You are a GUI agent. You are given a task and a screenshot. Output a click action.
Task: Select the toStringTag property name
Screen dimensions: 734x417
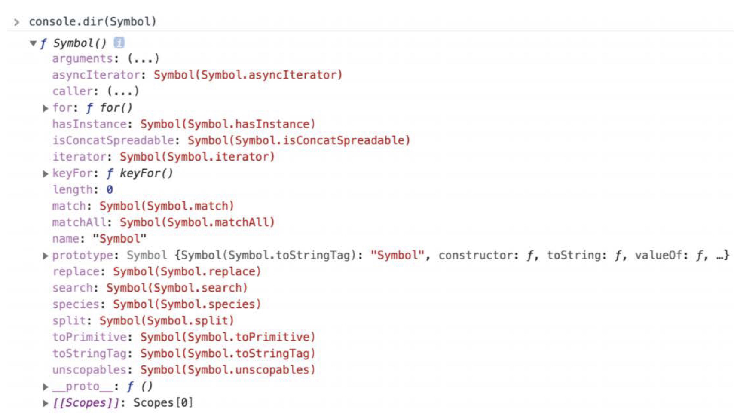89,353
